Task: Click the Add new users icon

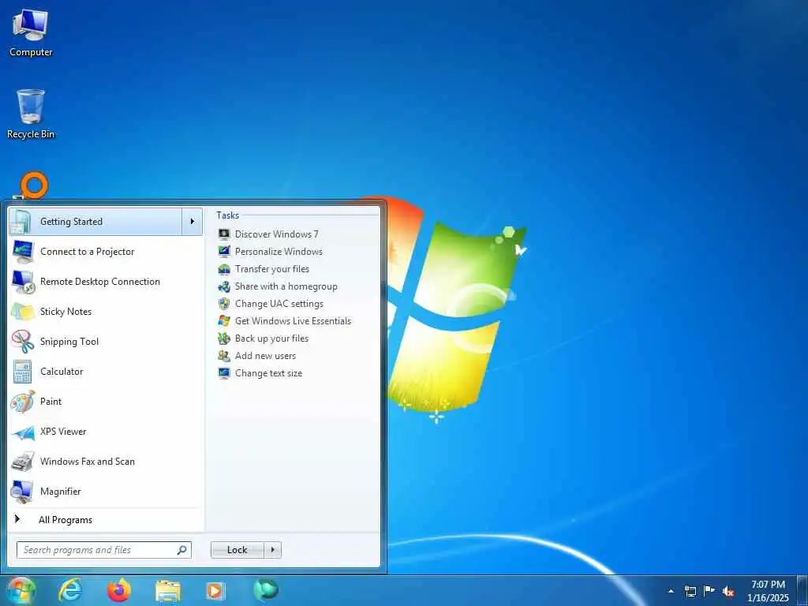Action: [x=224, y=356]
